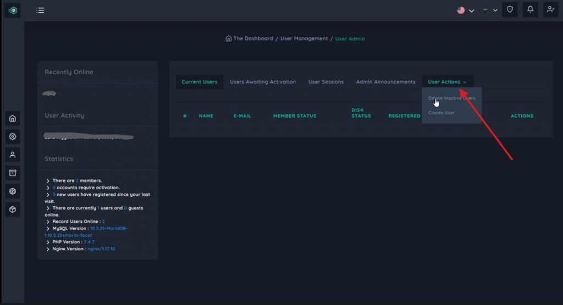Click chevron beside MySQL Version
Screen dimensions: 563x305
(x=48, y=228)
